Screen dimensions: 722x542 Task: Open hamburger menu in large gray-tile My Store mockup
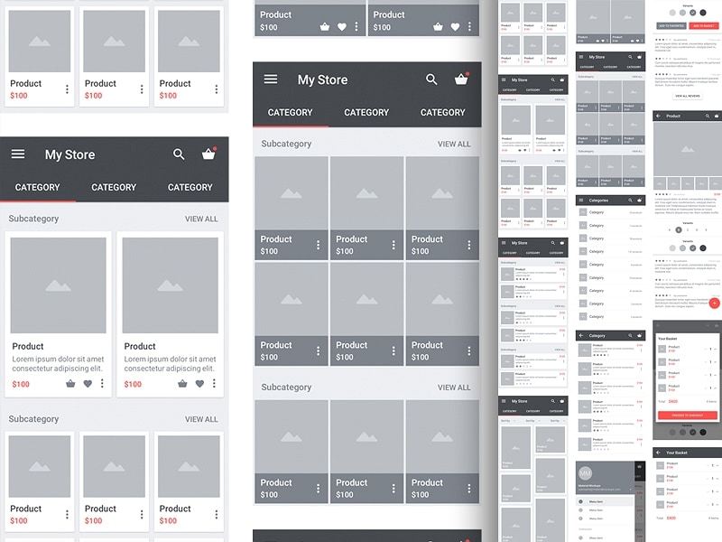pyautogui.click(x=271, y=79)
